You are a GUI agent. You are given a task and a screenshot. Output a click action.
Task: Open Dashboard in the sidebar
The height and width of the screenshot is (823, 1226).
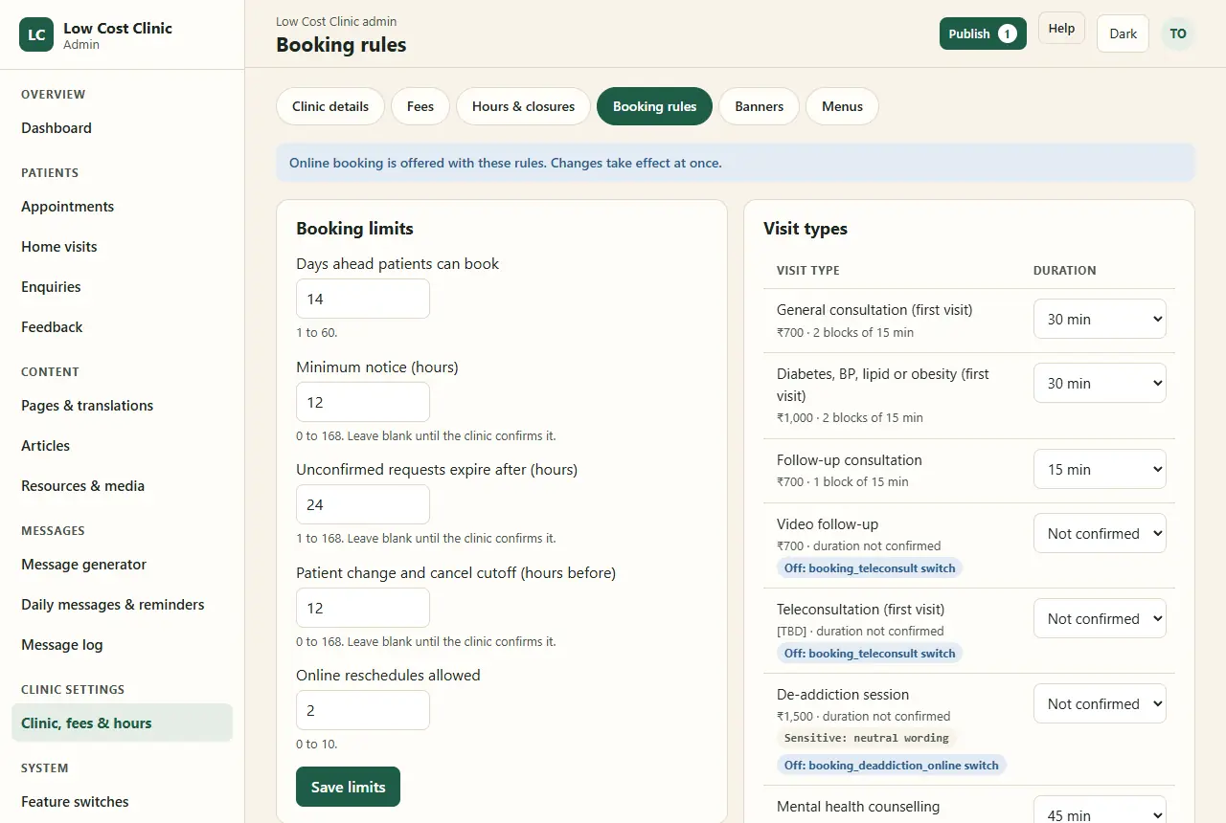click(x=122, y=128)
